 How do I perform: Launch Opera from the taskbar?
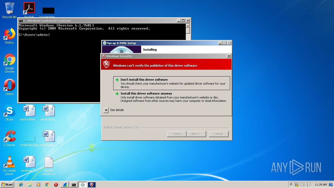56,185
